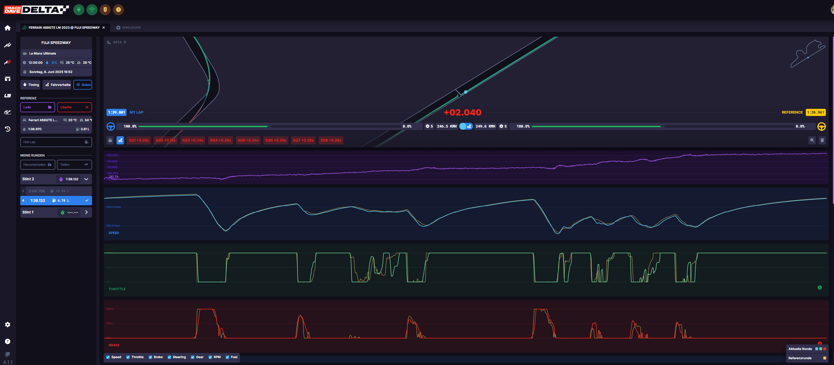Click the 1:36.961 reference lap time badge
The image size is (834, 365).
point(816,112)
